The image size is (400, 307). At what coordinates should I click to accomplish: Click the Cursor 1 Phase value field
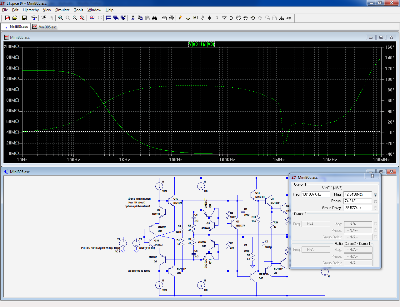coord(357,201)
